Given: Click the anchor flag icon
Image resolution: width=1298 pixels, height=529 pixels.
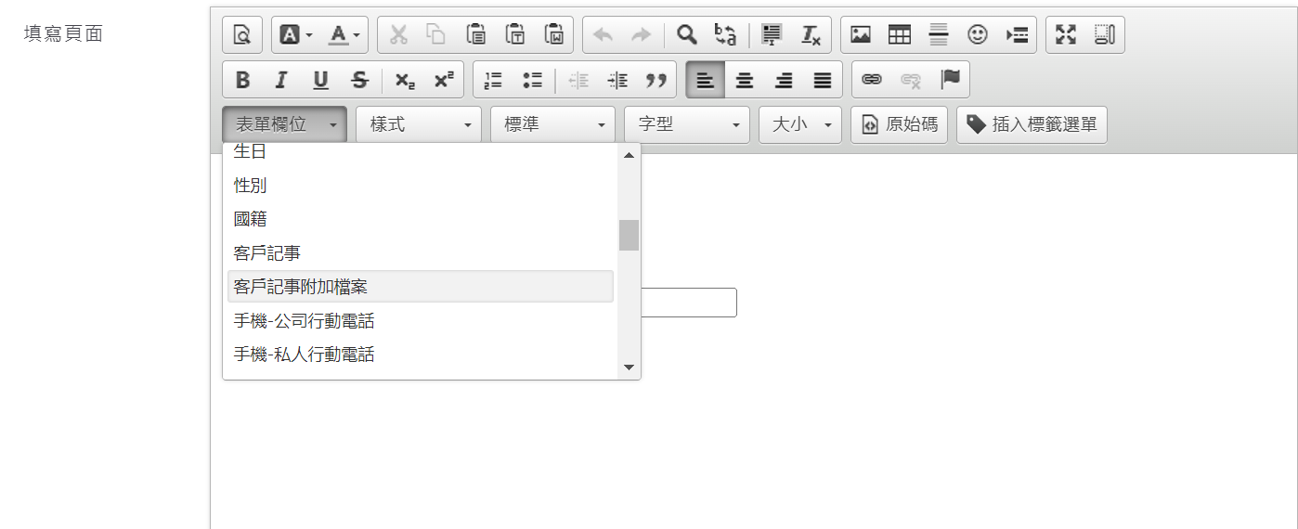Looking at the screenshot, I should 950,80.
